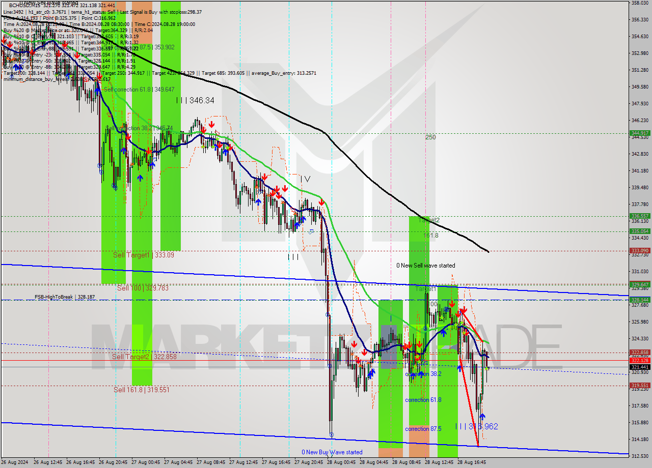This screenshot has width=652, height=468.
Task: Click the 322.128 red price tag
Action: pyautogui.click(x=640, y=360)
